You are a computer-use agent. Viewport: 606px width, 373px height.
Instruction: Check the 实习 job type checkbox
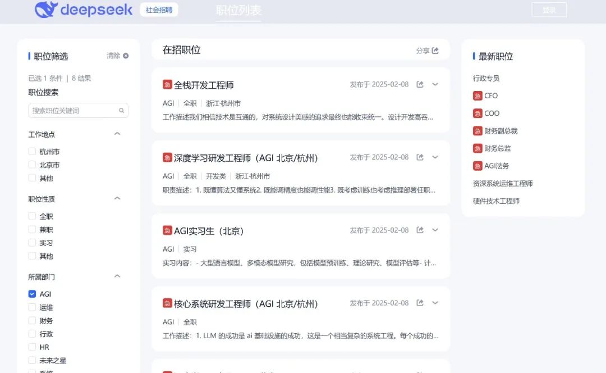(32, 242)
